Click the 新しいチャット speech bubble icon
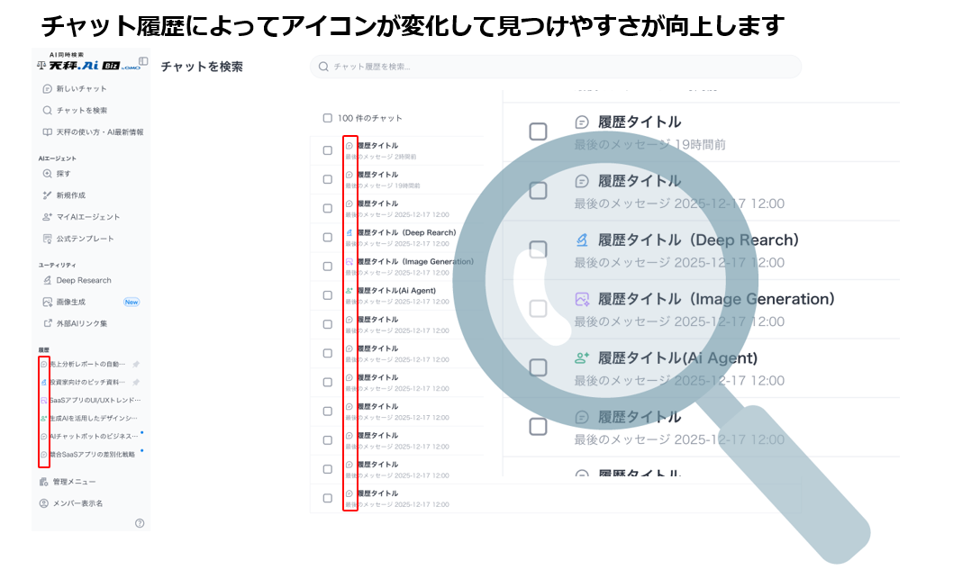Image resolution: width=953 pixels, height=579 pixels. tap(47, 89)
